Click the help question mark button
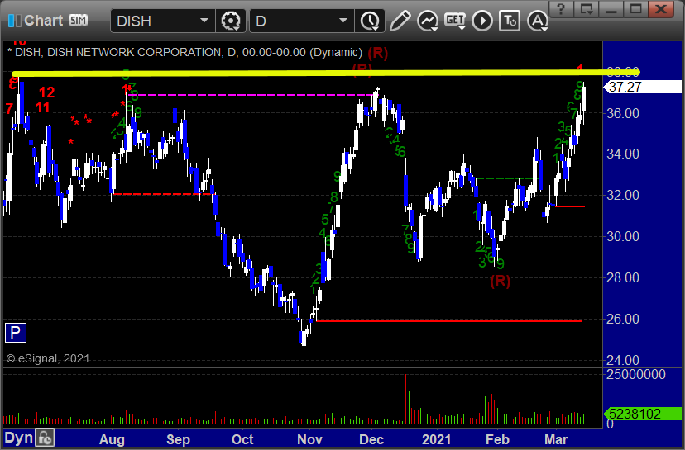685x450 pixels. [x=562, y=9]
